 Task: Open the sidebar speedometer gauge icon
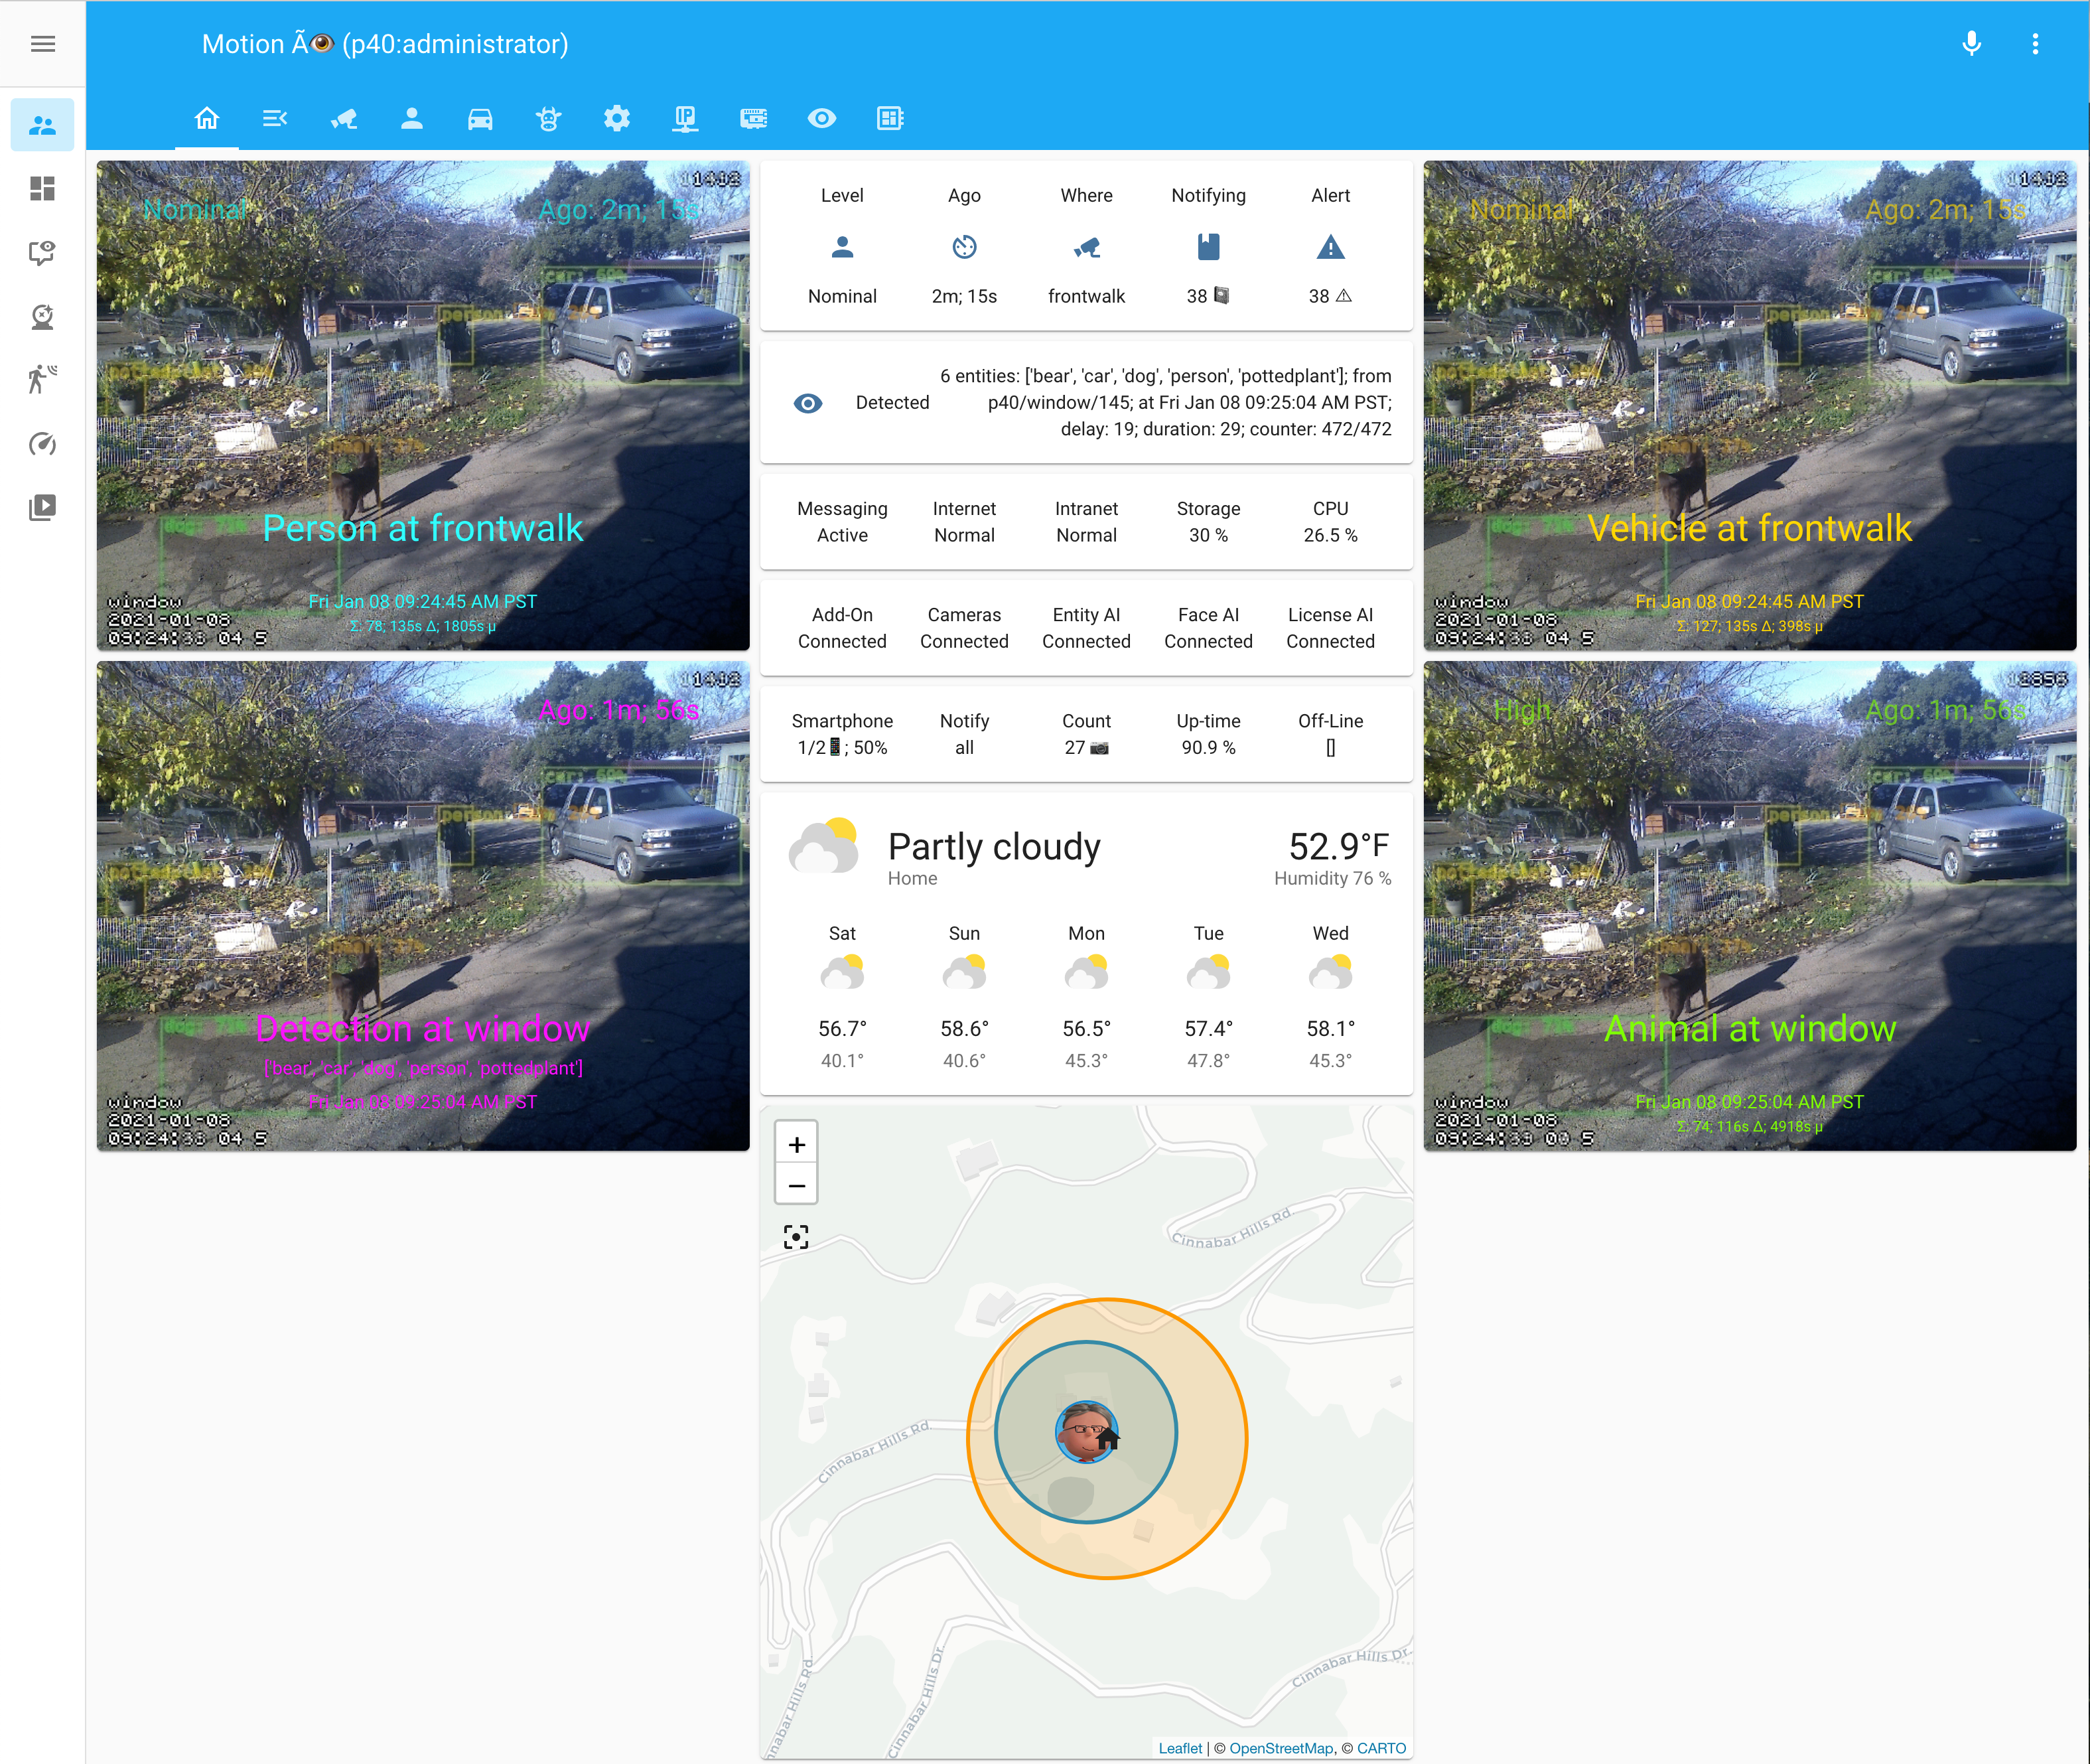point(42,444)
